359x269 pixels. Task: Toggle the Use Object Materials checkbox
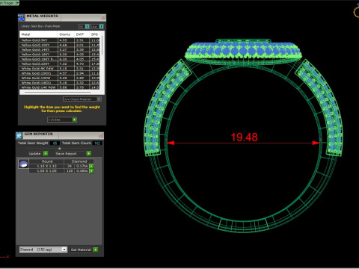(99, 99)
